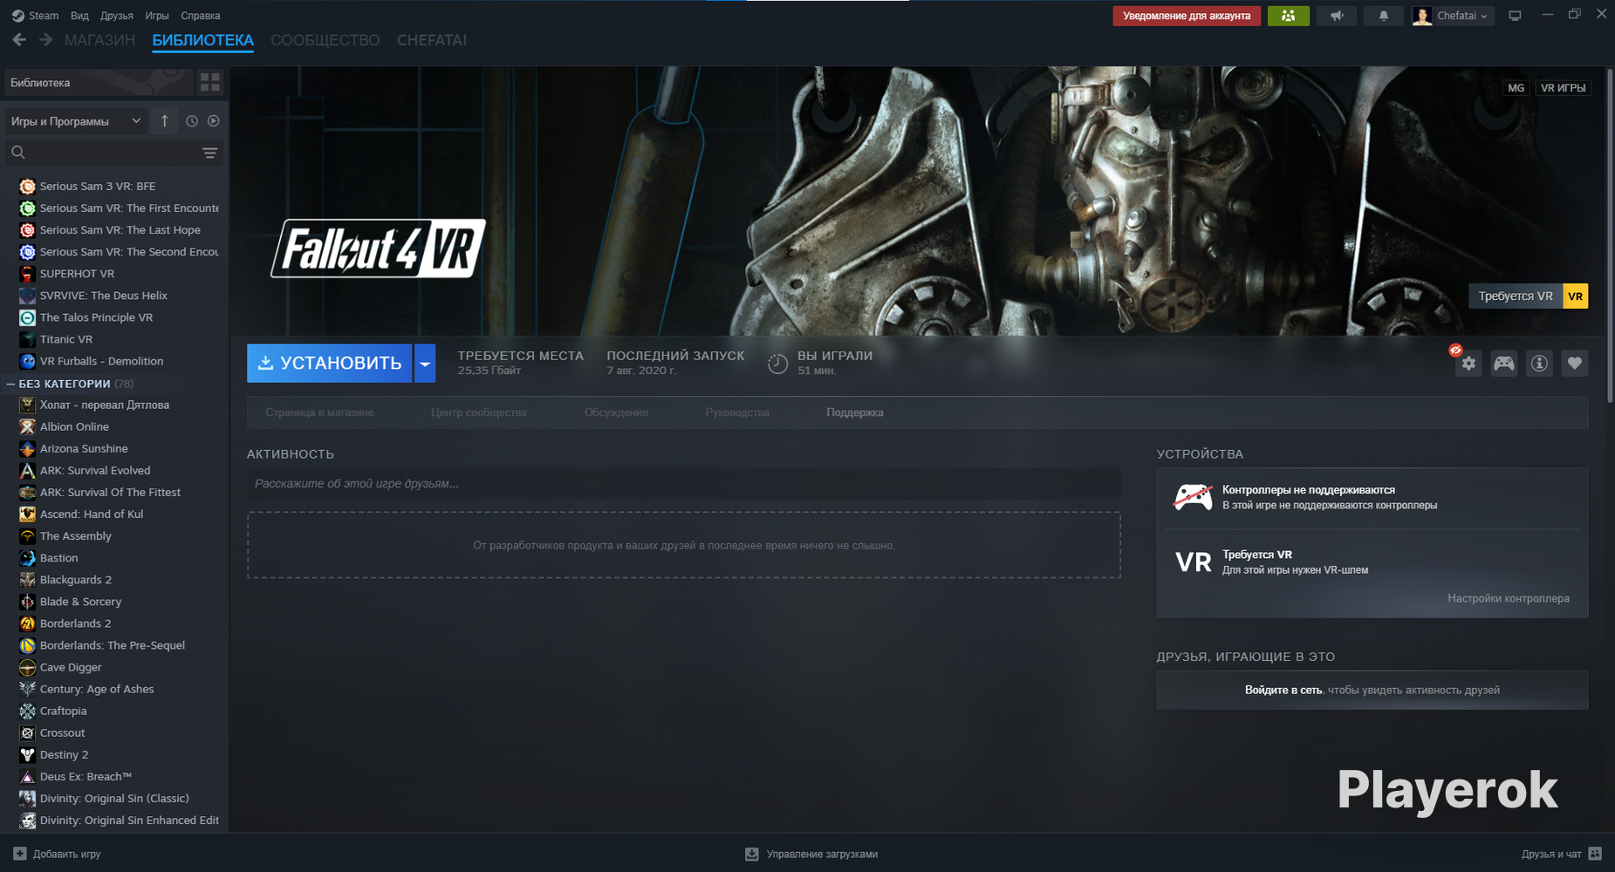Toggle ready-to-play filter icon

coord(213,121)
